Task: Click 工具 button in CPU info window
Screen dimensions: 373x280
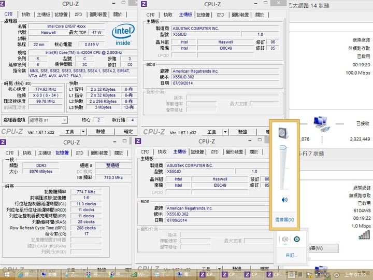Action: pyautogui.click(x=70, y=131)
